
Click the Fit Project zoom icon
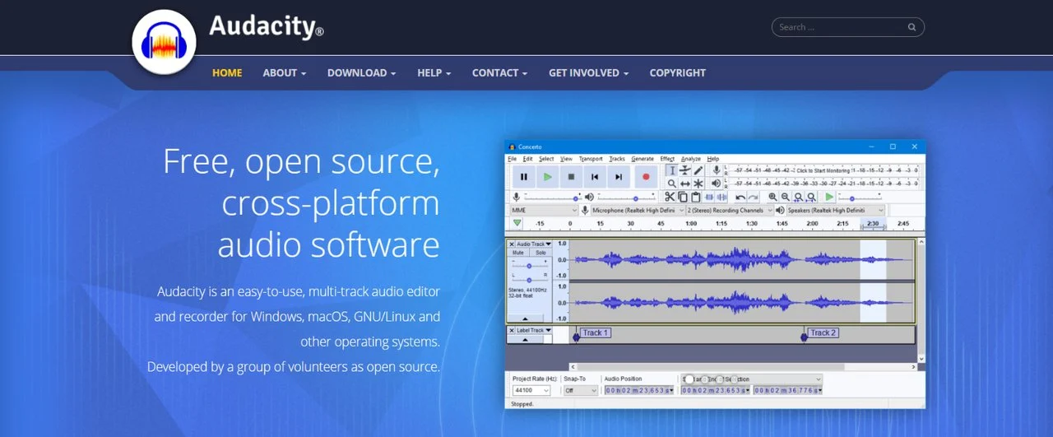coord(811,198)
